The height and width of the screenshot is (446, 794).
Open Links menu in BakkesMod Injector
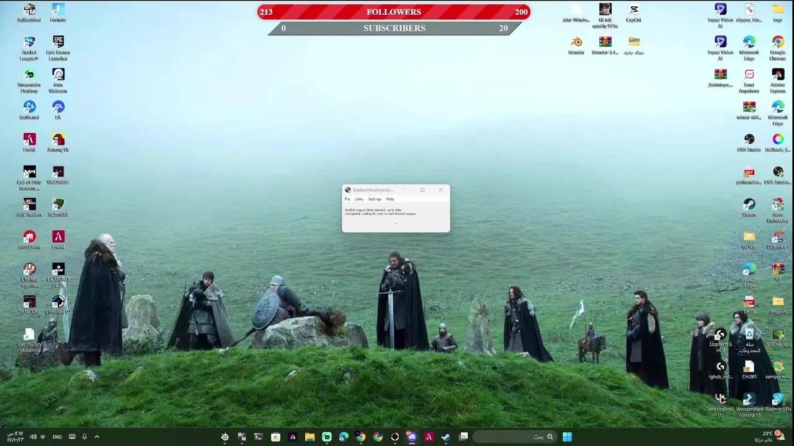point(359,199)
